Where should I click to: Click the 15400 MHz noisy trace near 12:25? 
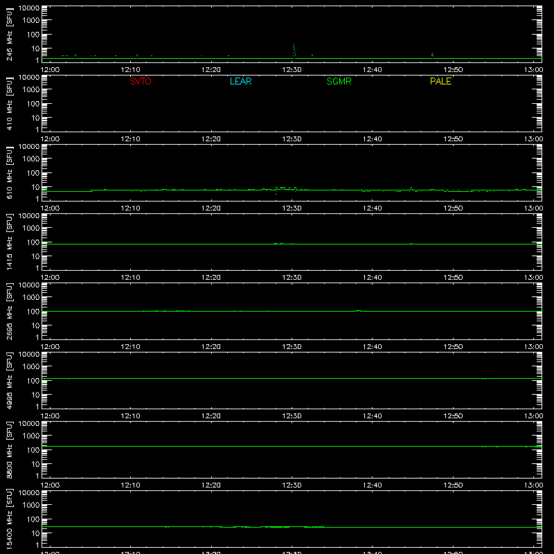tap(244, 527)
